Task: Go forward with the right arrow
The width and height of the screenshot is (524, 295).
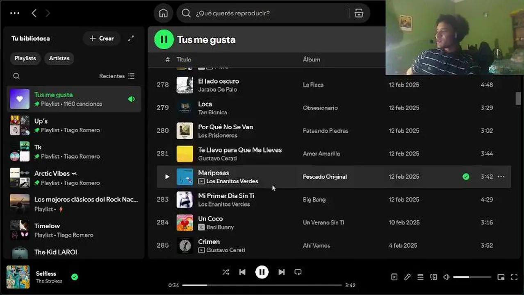Action: click(48, 13)
